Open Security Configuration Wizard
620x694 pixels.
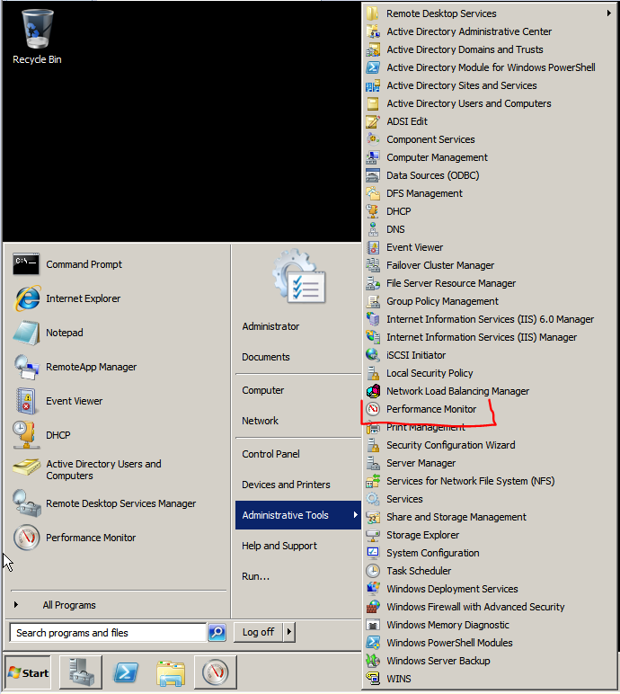450,445
